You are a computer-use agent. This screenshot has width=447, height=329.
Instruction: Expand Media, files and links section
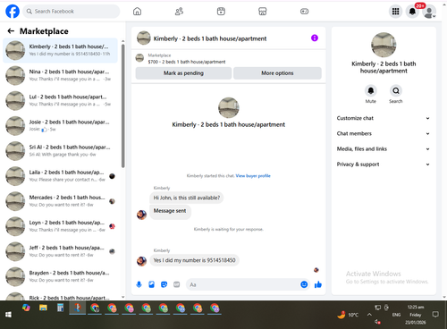point(384,148)
